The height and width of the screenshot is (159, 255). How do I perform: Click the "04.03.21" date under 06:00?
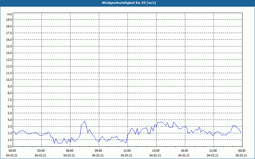pyautogui.click(x=69, y=156)
